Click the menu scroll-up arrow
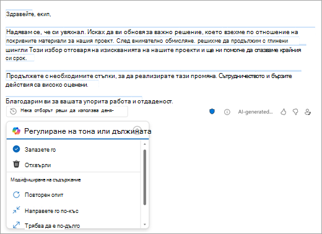Screen dimensions: 322x234 tap(145, 144)
